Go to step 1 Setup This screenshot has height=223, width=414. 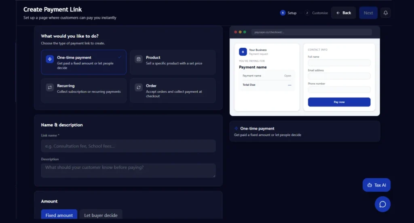click(288, 13)
